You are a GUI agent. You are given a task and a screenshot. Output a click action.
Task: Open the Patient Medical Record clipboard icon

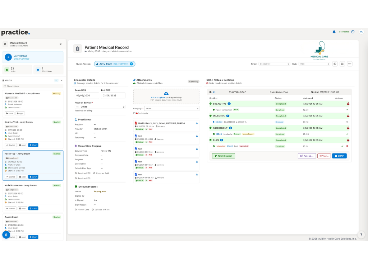78,49
